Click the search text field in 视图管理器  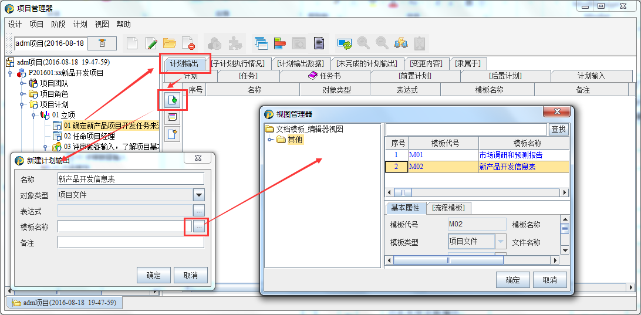466,130
